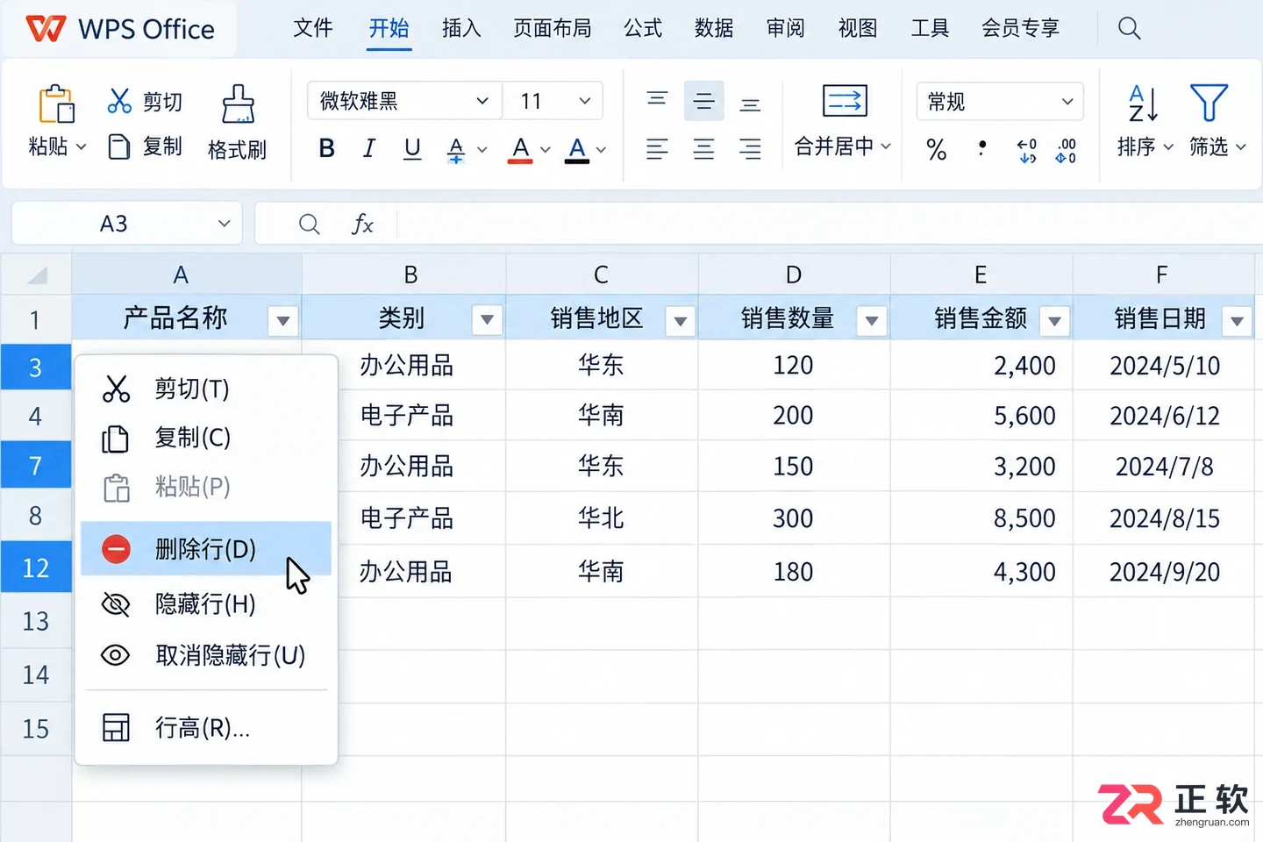This screenshot has height=842, width=1263.
Task: Open the search magnifier in title bar
Action: point(1130,28)
